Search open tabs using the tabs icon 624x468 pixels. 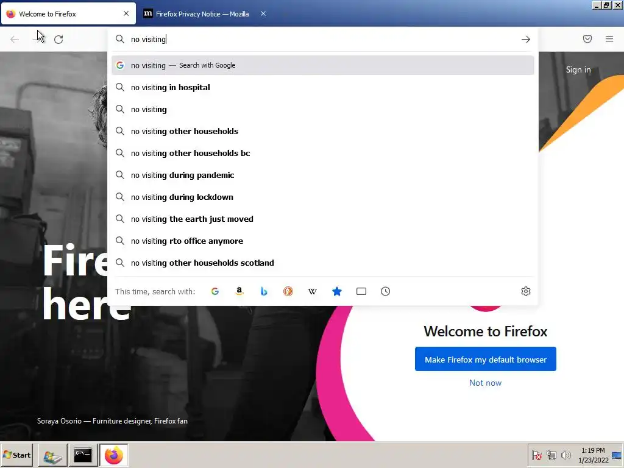[361, 291]
